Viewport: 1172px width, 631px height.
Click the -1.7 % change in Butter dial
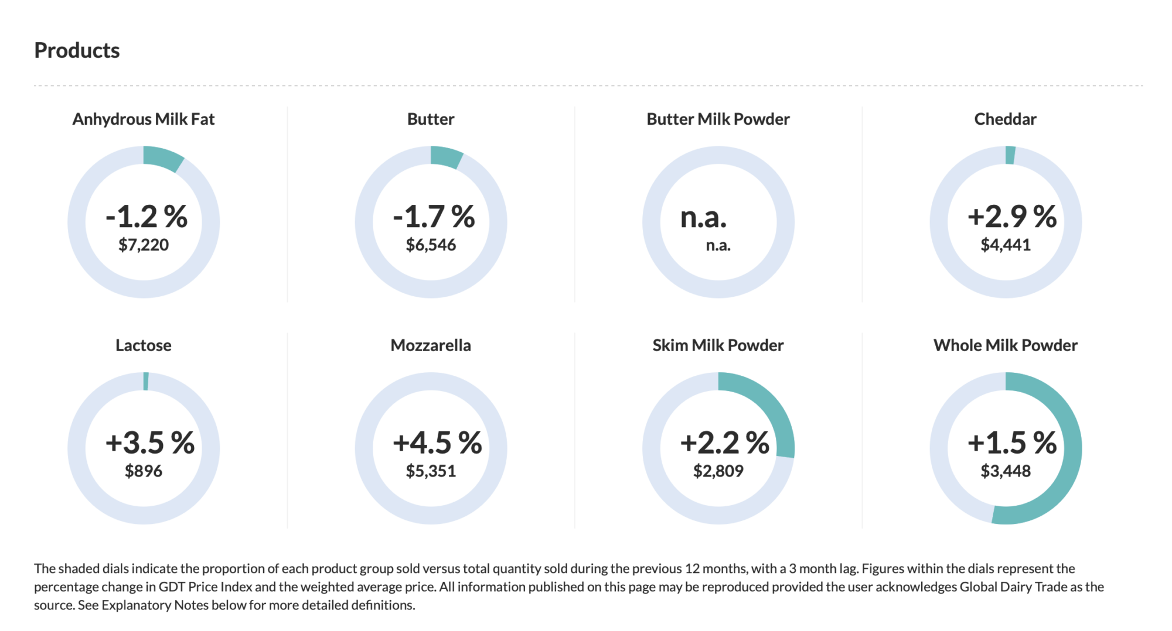coord(434,217)
